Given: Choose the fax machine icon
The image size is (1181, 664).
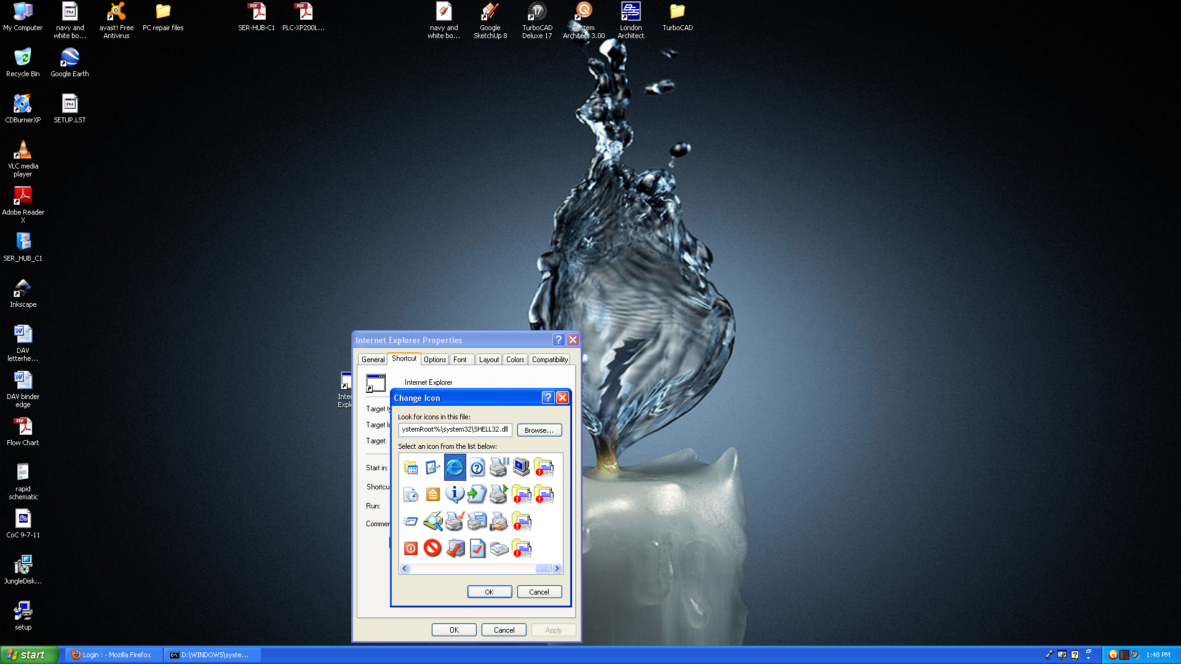Looking at the screenshot, I should (x=499, y=548).
